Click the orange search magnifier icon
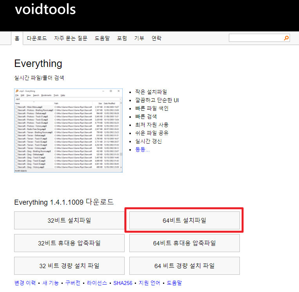299x292 pixels. click(x=286, y=38)
